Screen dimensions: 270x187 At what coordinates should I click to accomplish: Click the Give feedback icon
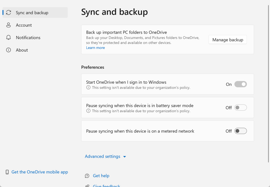coord(87,185)
